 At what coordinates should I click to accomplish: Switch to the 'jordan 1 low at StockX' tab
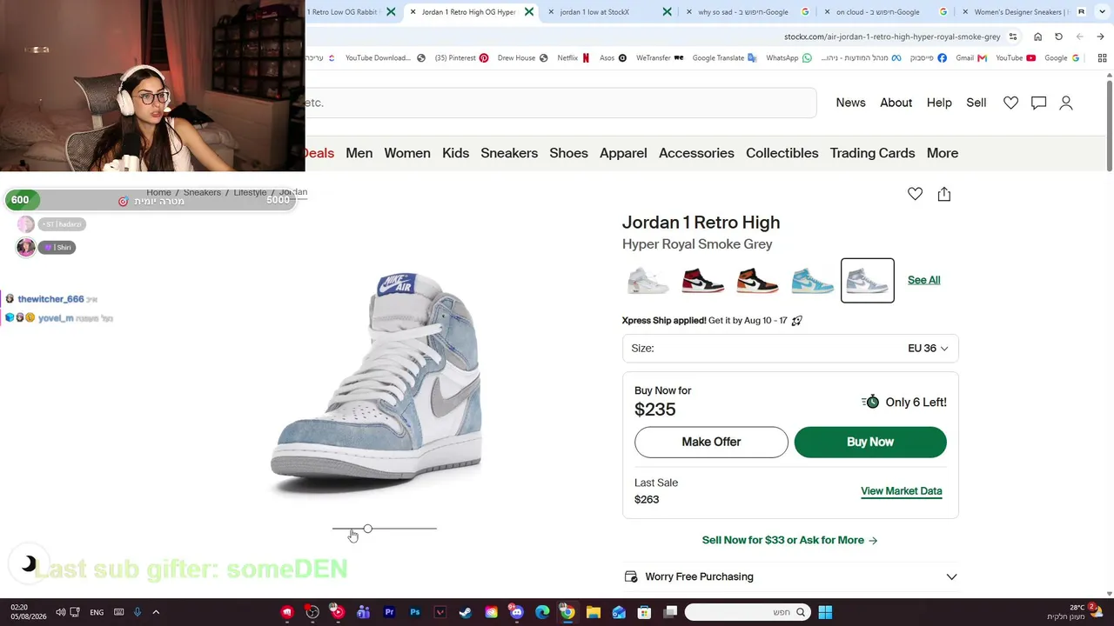click(609, 12)
